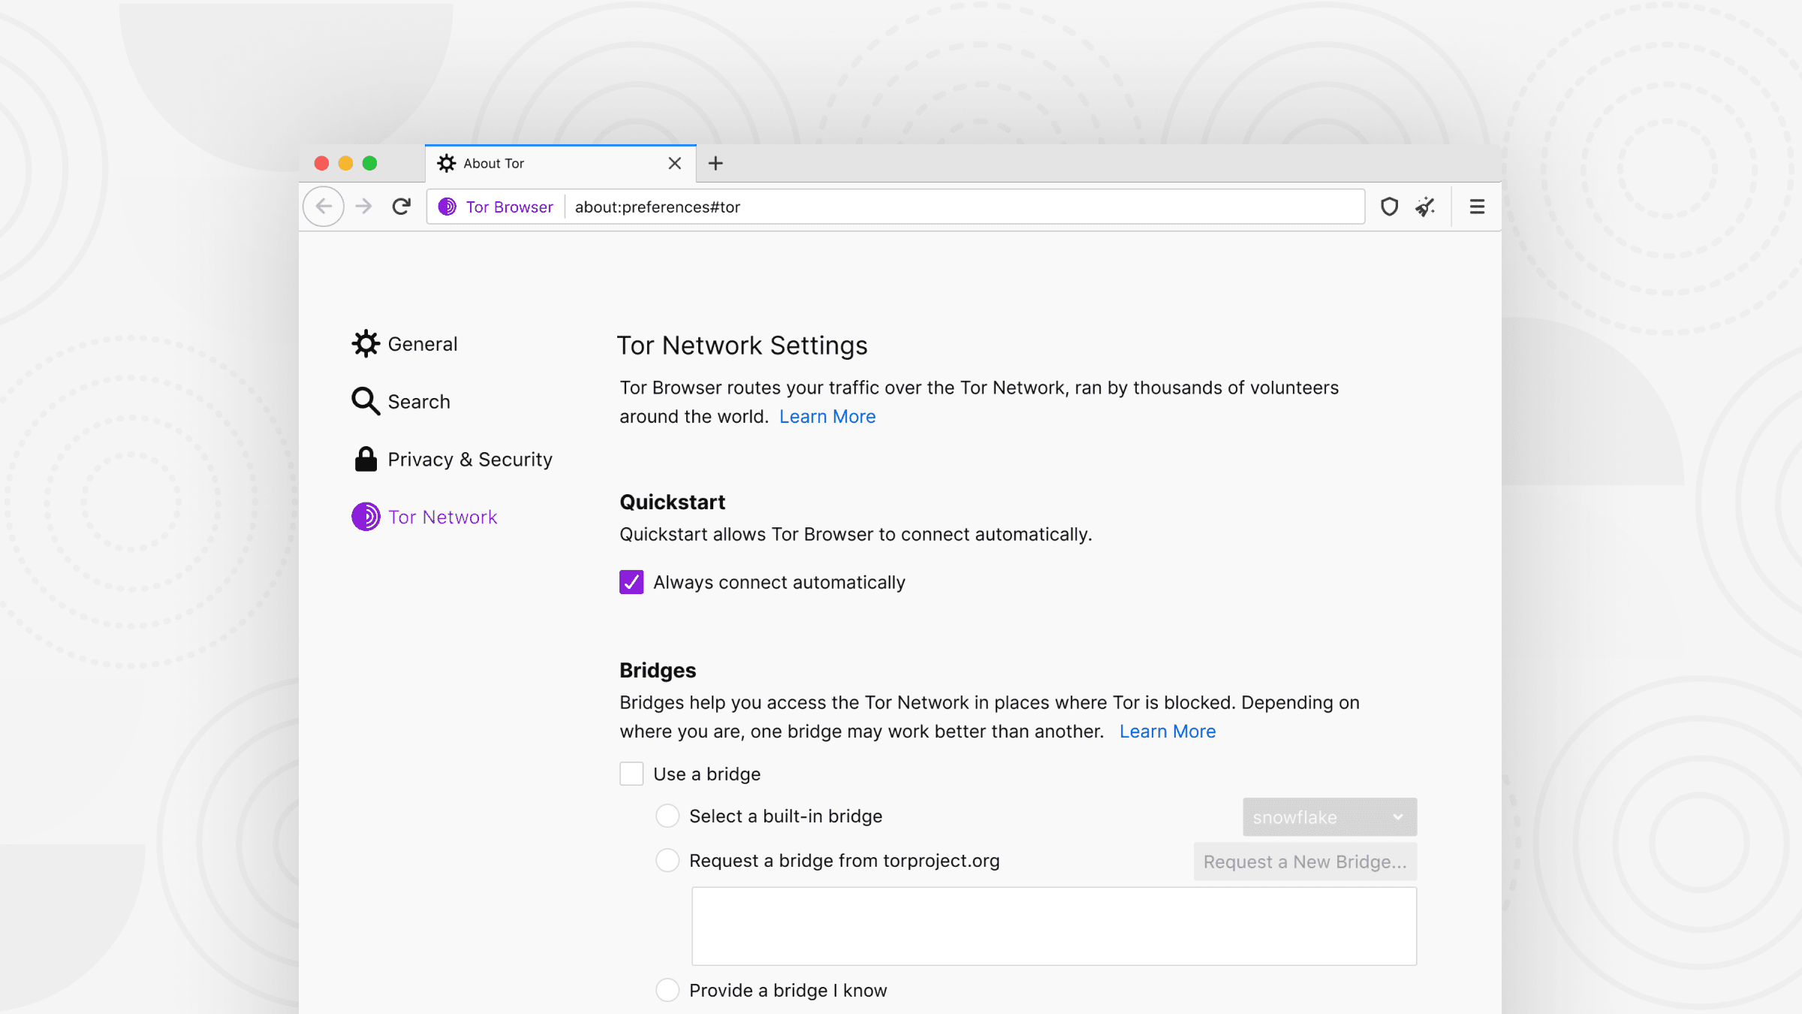Screen dimensions: 1802x1014
Task: Click the General gear icon in sidebar
Action: point(366,343)
